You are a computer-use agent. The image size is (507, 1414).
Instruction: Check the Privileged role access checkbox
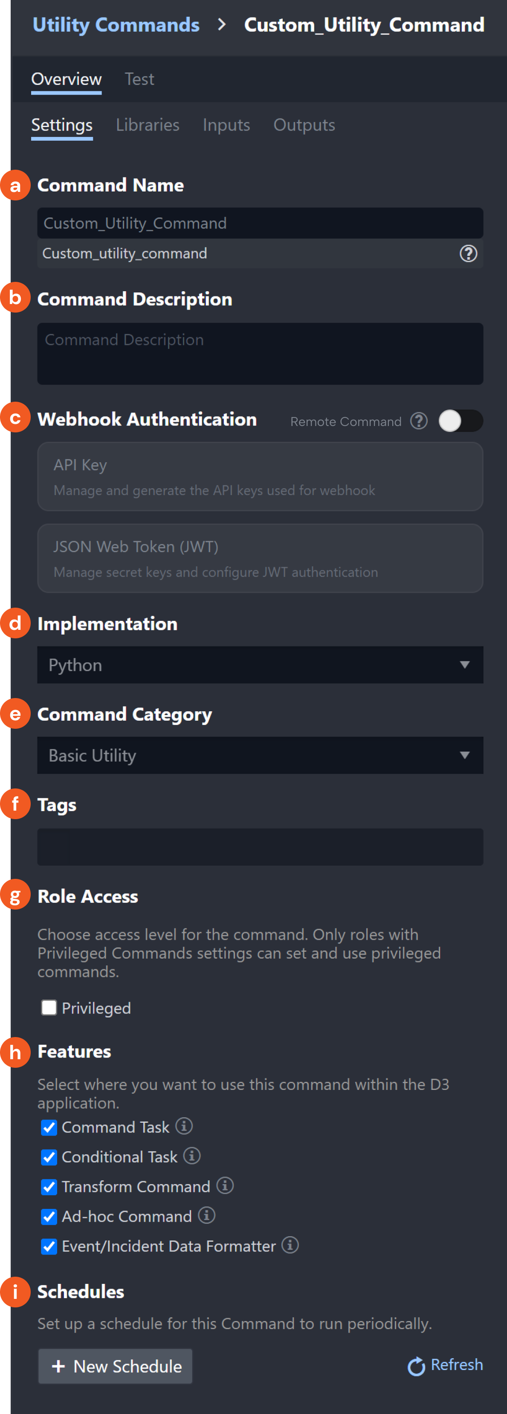click(49, 1007)
